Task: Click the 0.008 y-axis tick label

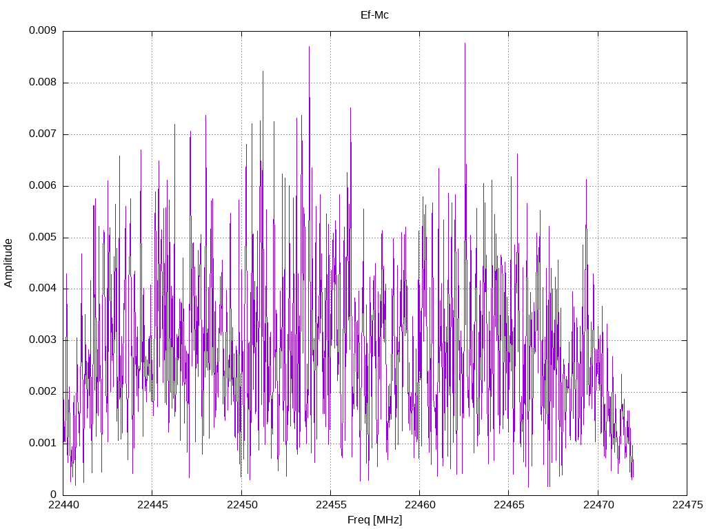Action: (42, 82)
